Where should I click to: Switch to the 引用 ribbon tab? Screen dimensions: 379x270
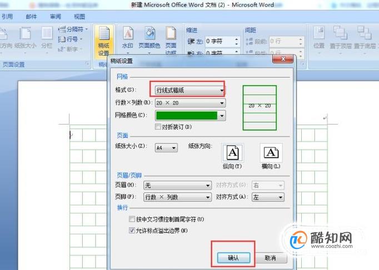tap(7, 17)
